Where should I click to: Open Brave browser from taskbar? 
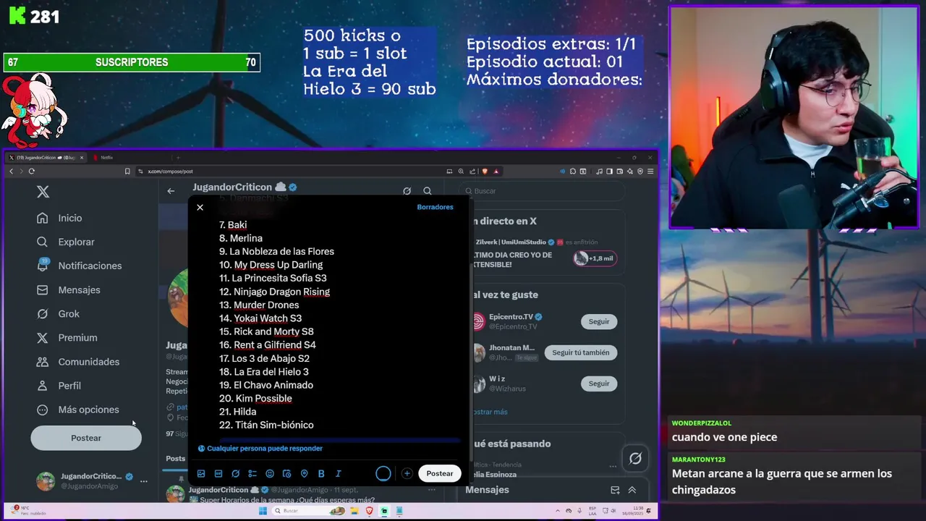click(x=370, y=511)
